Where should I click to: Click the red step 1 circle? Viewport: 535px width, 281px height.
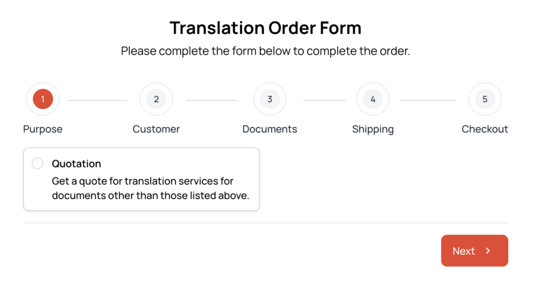coord(43,99)
